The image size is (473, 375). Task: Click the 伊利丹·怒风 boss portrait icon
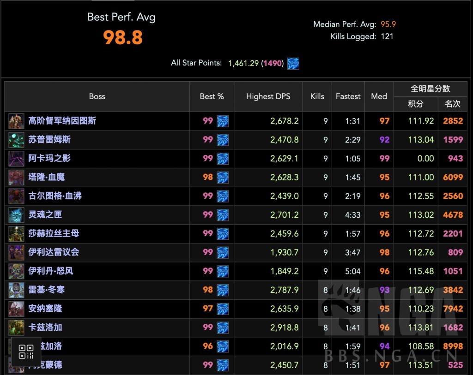[16, 271]
